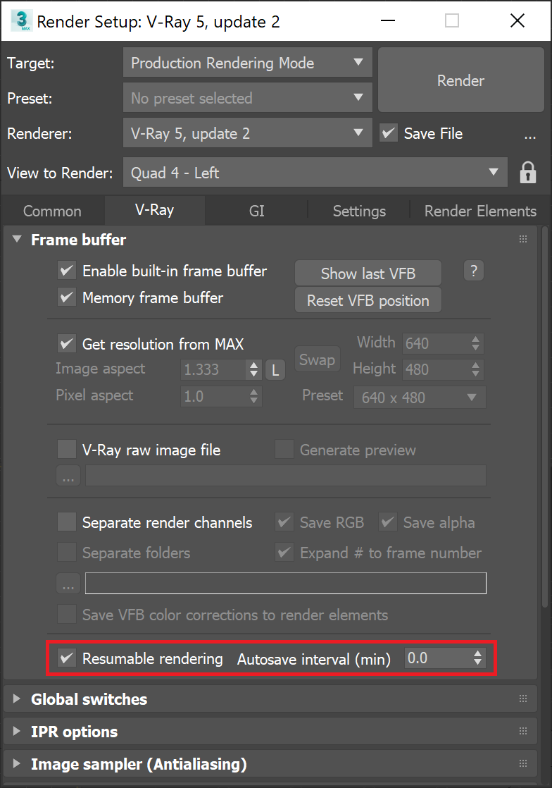
Task: Open the 640 x 480 resolution Preset dropdown
Action: (419, 398)
